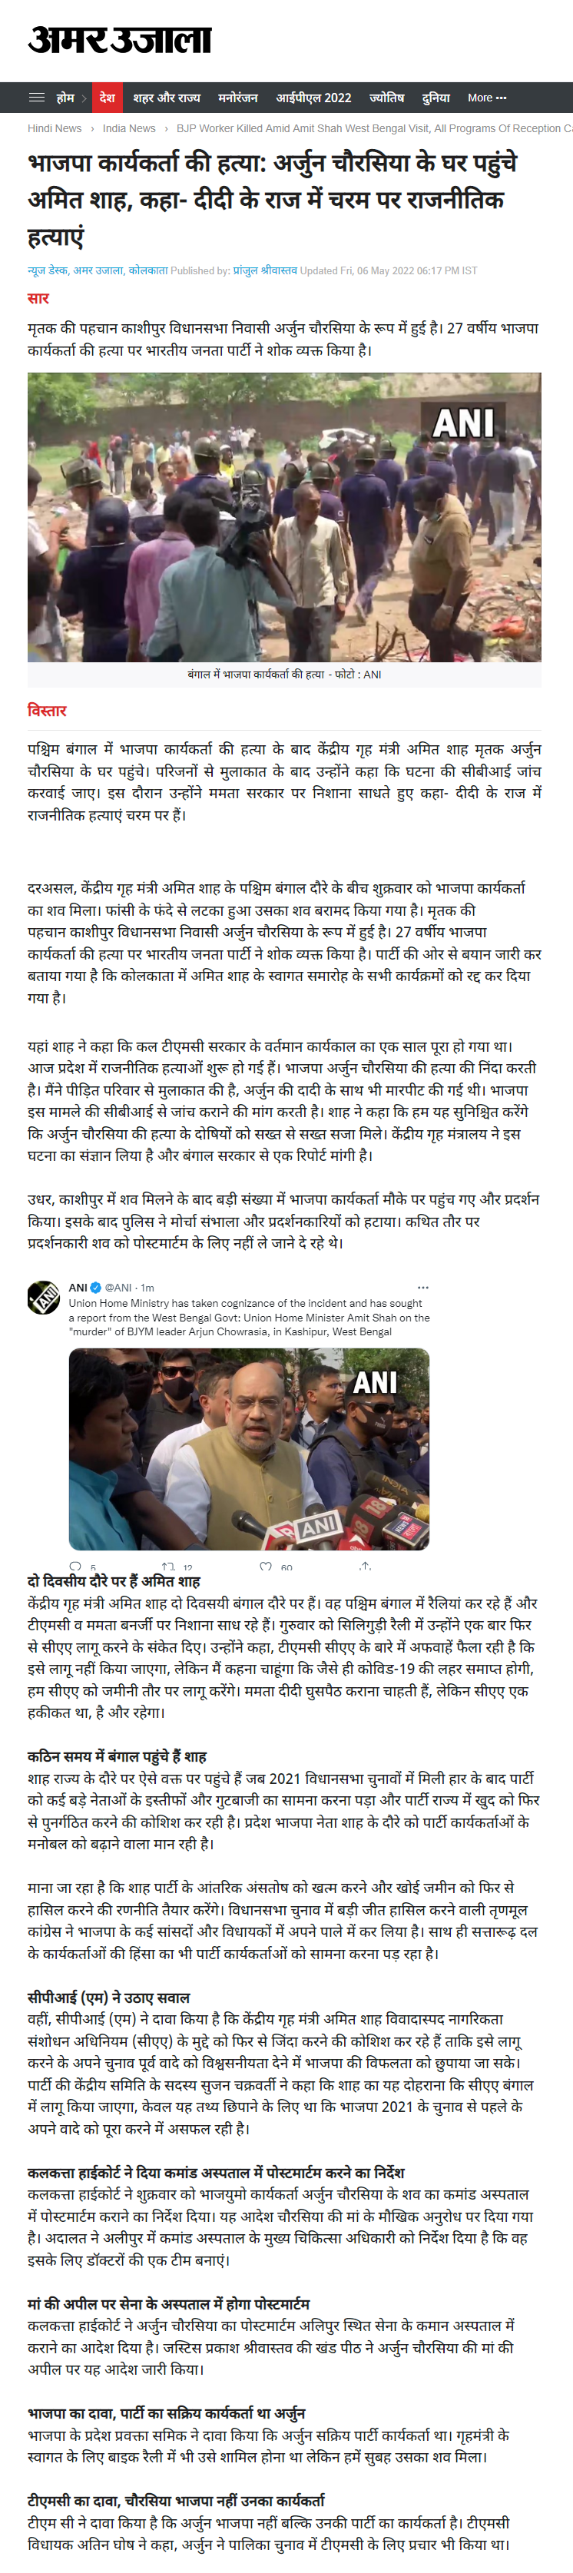The image size is (573, 2573).
Task: Expand the More menu in navigation bar
Action: (x=487, y=98)
